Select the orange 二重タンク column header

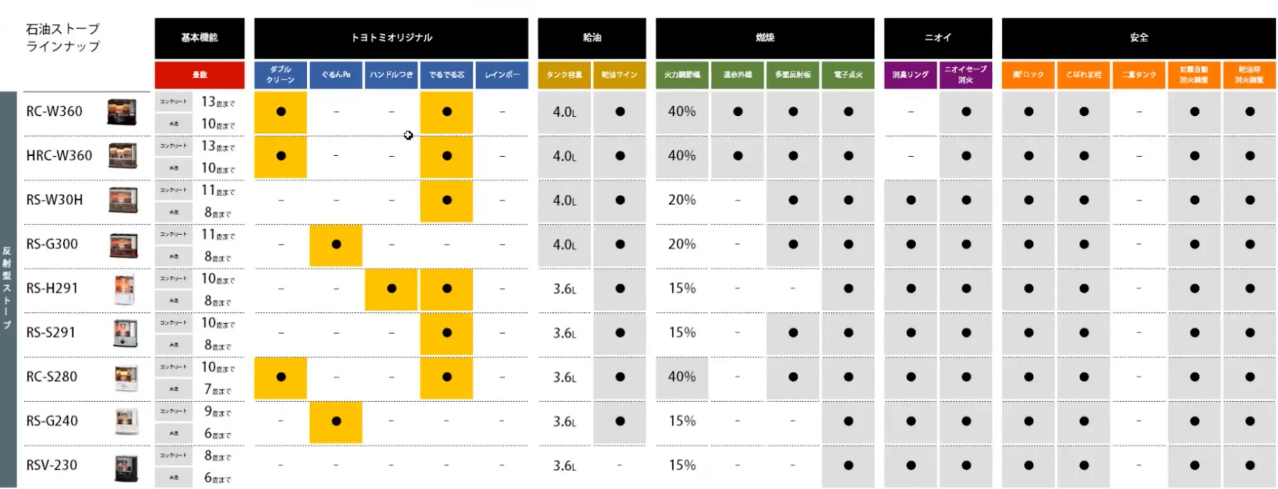pyautogui.click(x=1138, y=75)
